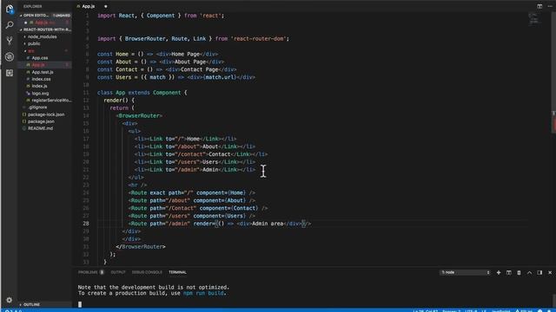Click the closing BrowserRouter tag
The width and height of the screenshot is (556, 312).
tap(141, 246)
